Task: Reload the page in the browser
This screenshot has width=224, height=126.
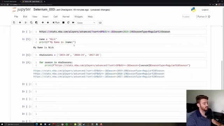Action: coord(7,5)
